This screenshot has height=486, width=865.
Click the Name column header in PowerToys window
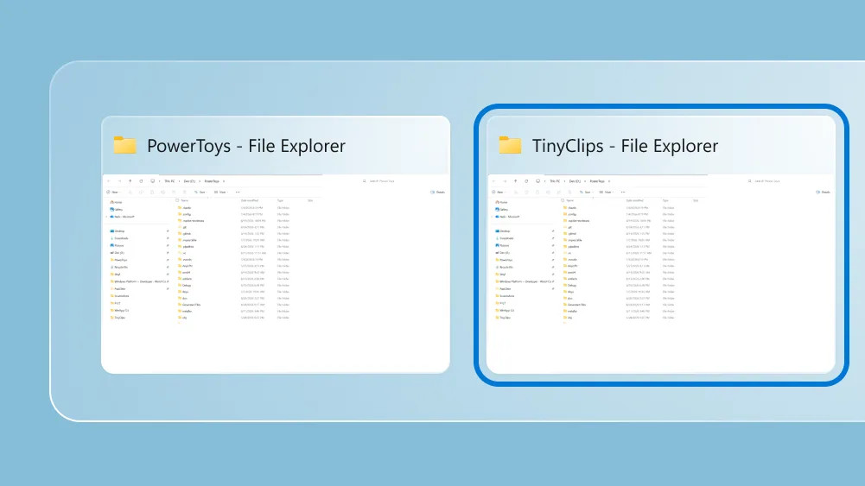(185, 200)
